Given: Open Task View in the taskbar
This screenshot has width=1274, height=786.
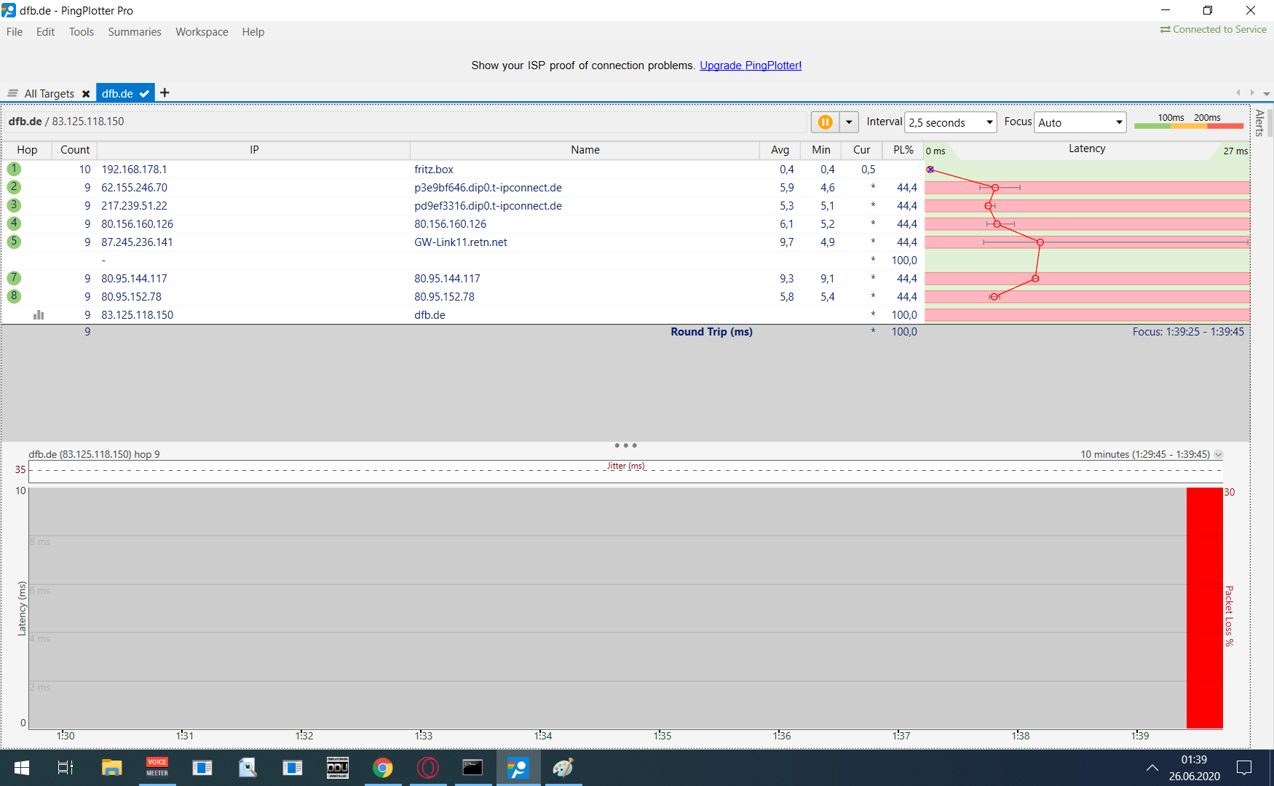Looking at the screenshot, I should 66,768.
